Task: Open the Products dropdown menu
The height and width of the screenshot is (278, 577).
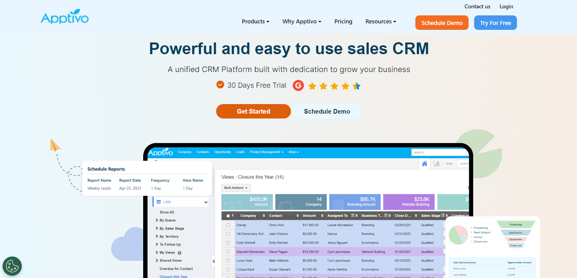Action: pos(256,22)
